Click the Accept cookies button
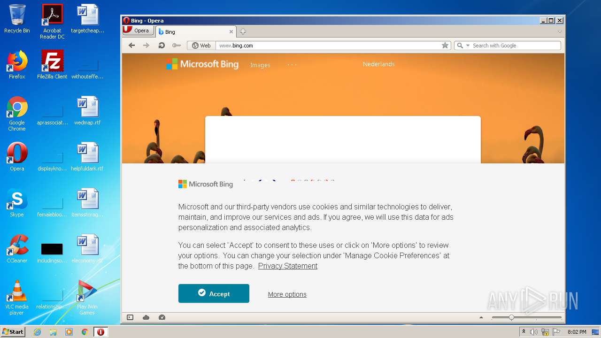The image size is (601, 338). coord(214,293)
